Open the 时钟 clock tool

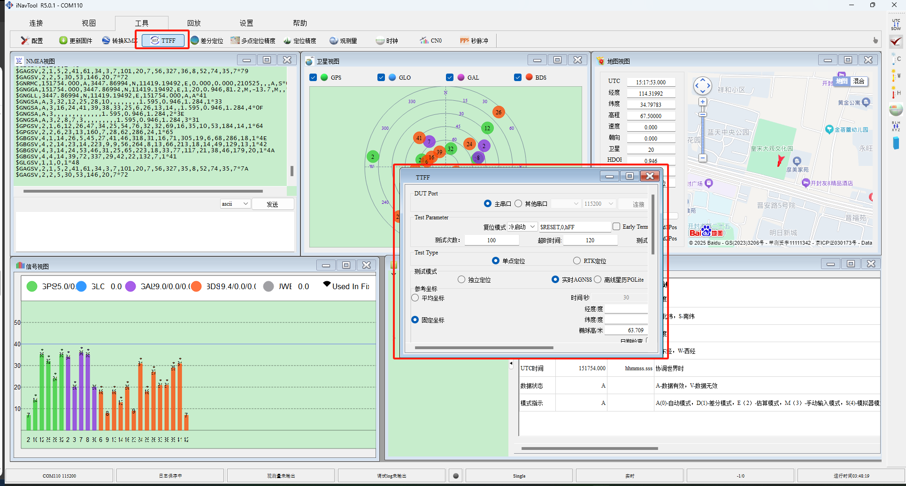coord(387,41)
